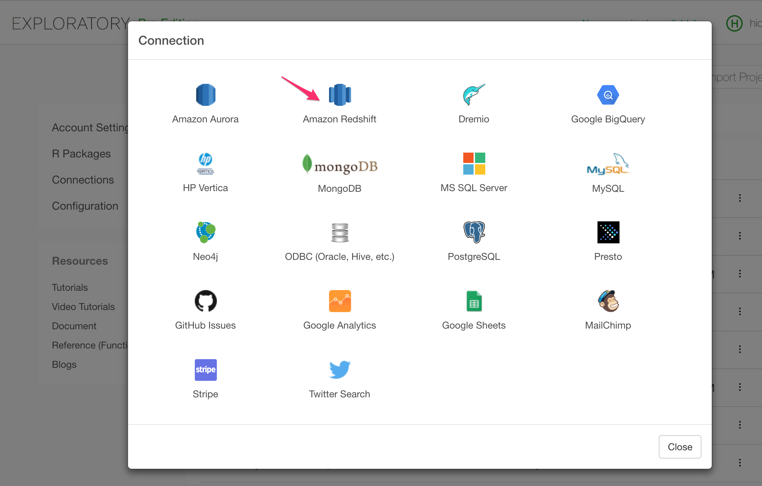Image resolution: width=762 pixels, height=486 pixels.
Task: Click the EXPLORATORY logo in header
Action: pyautogui.click(x=71, y=24)
